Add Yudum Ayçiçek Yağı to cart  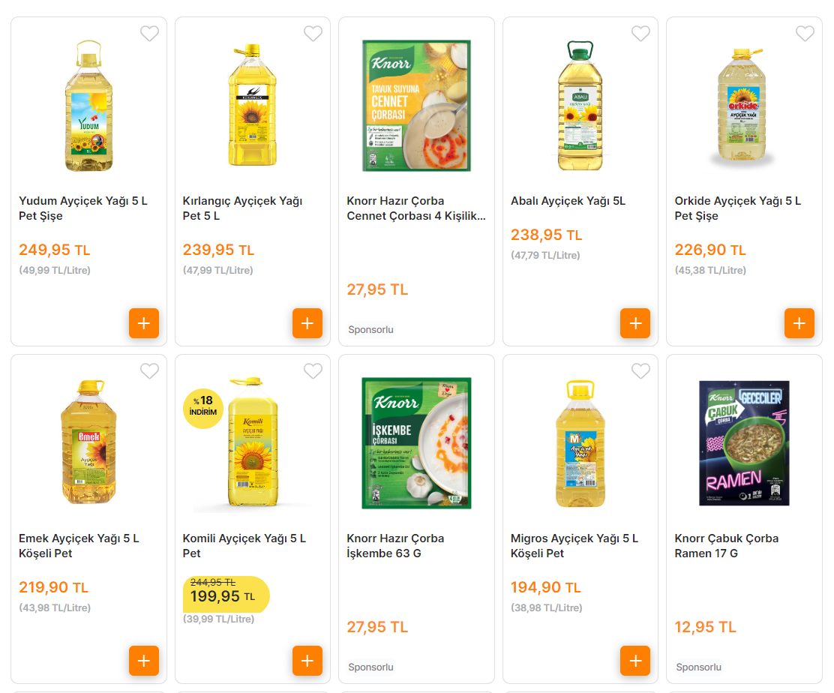[144, 323]
